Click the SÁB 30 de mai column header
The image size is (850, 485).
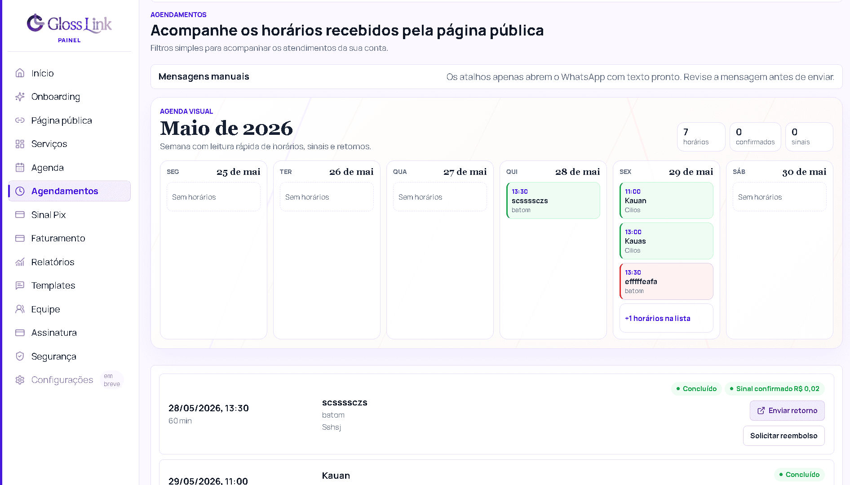[779, 172]
